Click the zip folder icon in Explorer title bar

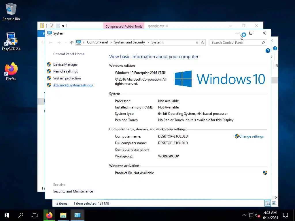[42, 26]
